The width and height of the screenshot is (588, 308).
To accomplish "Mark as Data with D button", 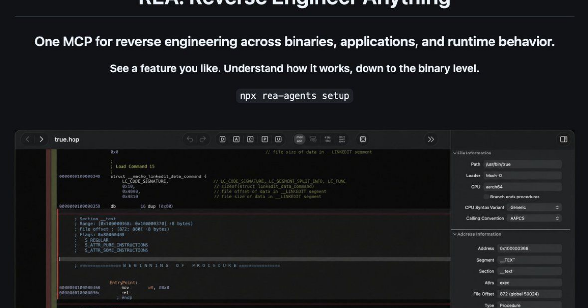I will [222, 139].
